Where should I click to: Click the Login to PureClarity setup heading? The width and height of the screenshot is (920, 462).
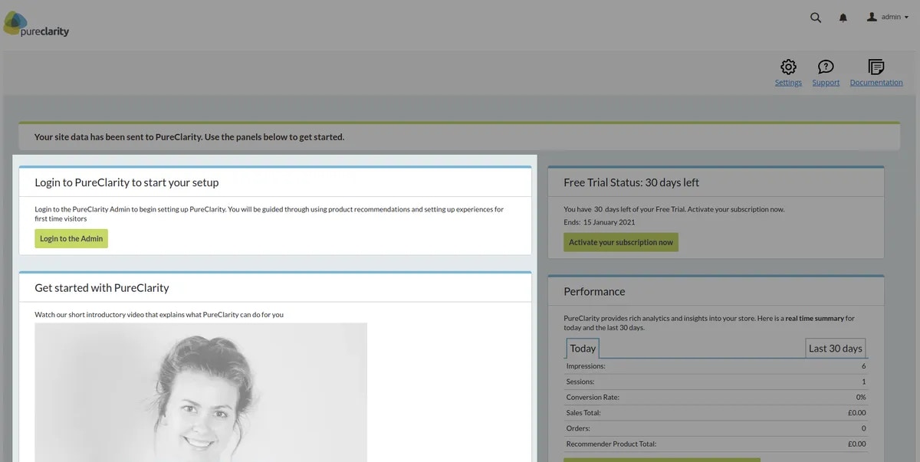pos(127,182)
